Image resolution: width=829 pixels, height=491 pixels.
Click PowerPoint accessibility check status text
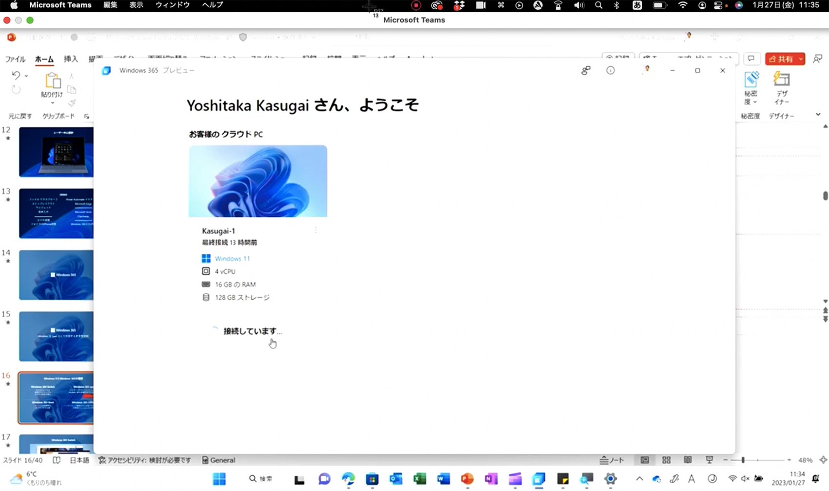tap(145, 460)
